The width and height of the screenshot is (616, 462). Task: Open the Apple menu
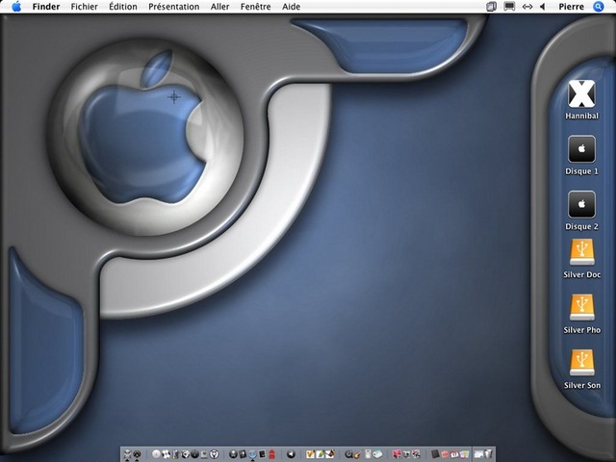pos(16,7)
